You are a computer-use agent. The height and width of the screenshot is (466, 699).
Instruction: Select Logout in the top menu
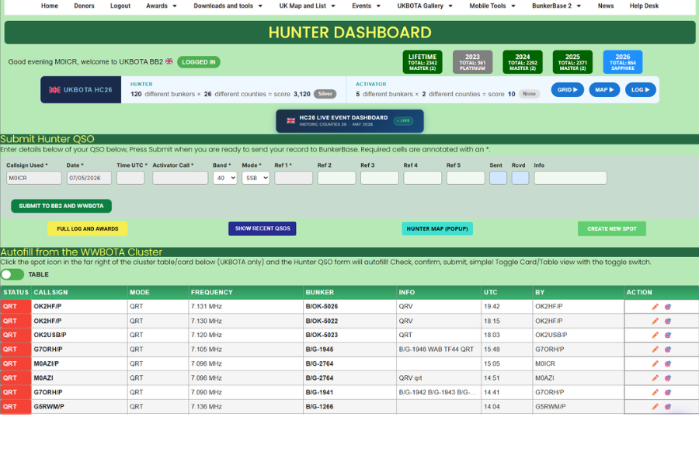[120, 5]
